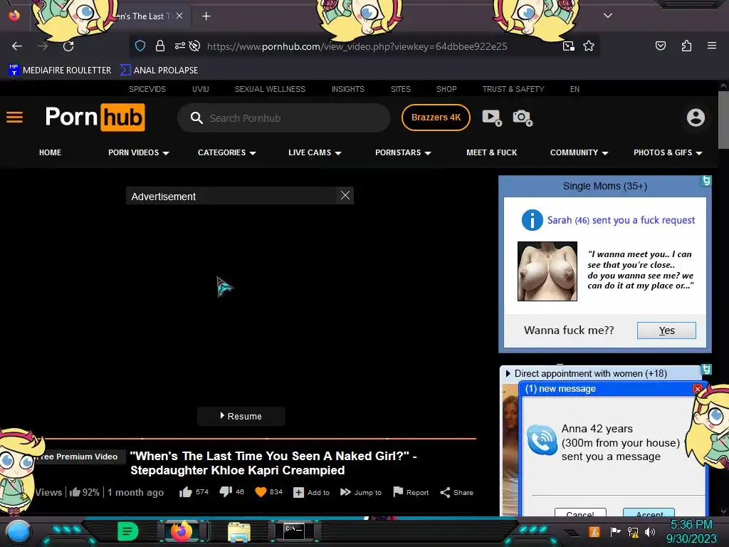The height and width of the screenshot is (547, 729).
Task: Favorite the video with the heart
Action: pyautogui.click(x=261, y=491)
